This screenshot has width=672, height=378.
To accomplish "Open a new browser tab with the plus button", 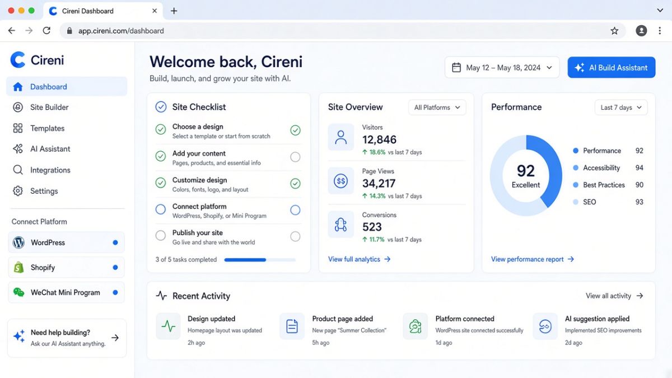I will point(174,11).
